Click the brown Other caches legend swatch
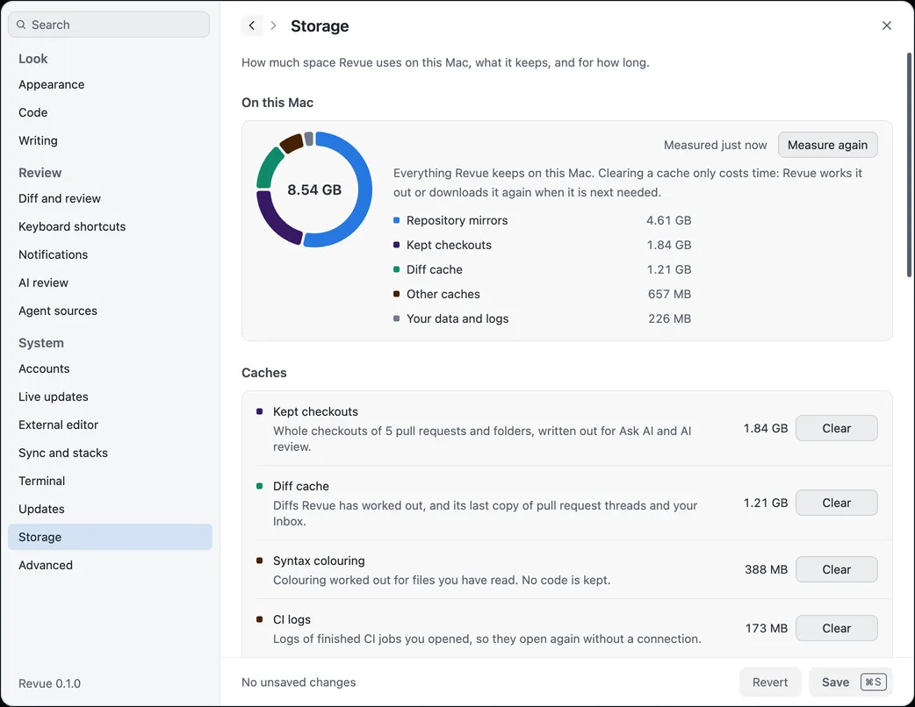Screen dimensions: 915x707 click(396, 294)
